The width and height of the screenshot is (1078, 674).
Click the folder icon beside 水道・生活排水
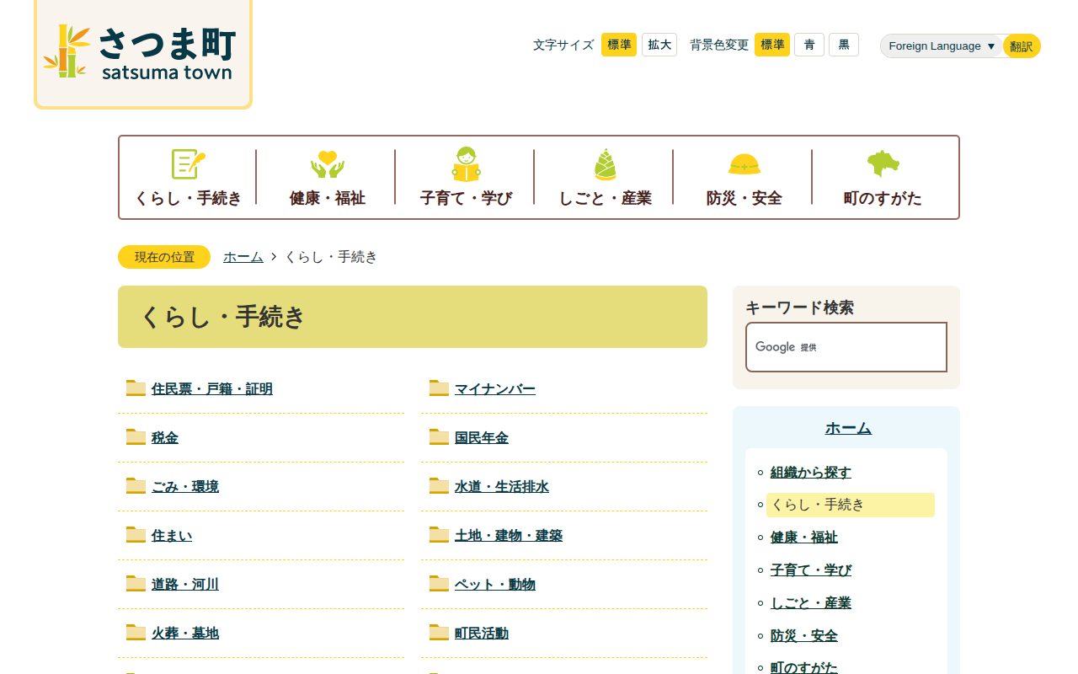pyautogui.click(x=440, y=485)
